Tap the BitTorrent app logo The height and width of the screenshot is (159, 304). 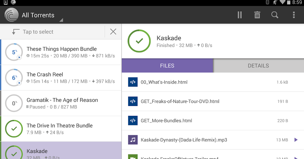pos(11,15)
